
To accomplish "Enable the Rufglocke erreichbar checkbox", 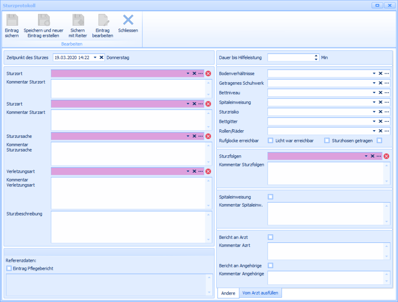I will [x=271, y=140].
